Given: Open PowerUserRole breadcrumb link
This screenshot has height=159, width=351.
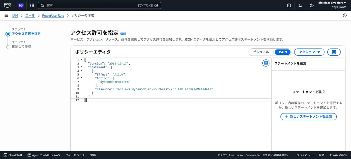Looking at the screenshot, I should [53, 16].
